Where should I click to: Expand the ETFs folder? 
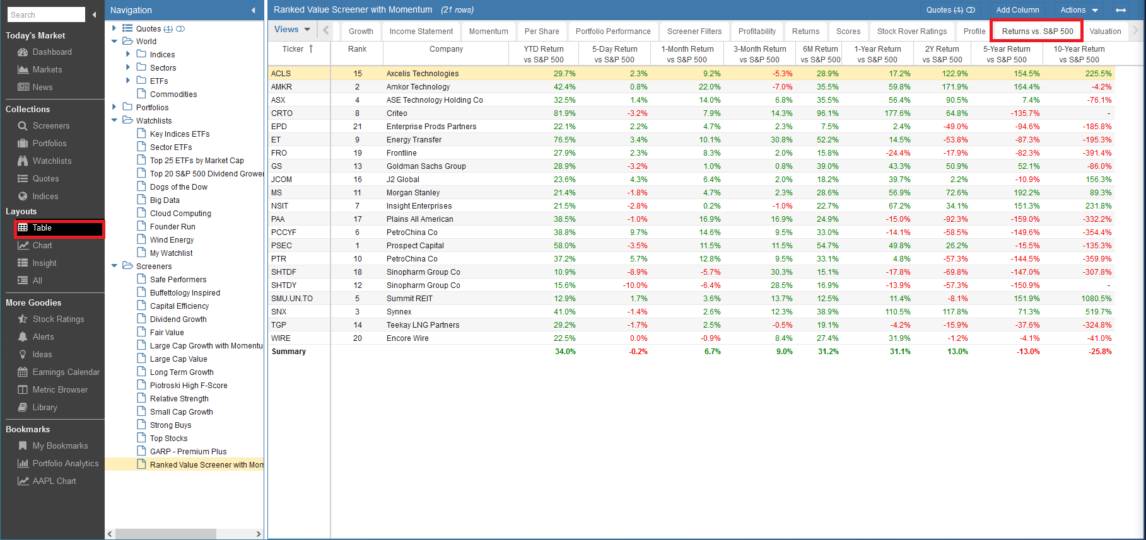point(128,81)
